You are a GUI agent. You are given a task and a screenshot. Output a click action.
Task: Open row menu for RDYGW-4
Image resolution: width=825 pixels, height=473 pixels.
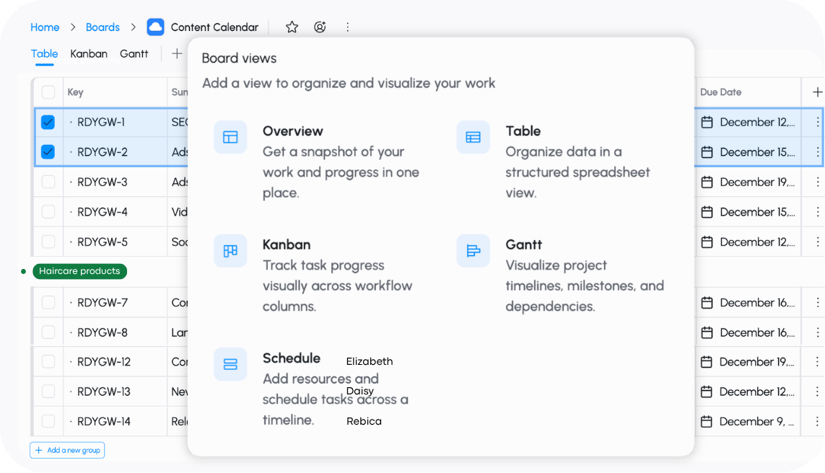pos(817,212)
